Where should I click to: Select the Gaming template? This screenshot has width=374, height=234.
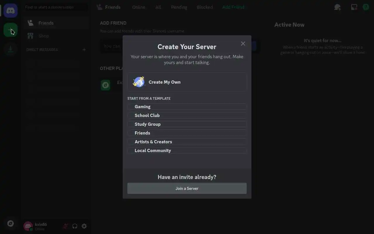pos(187,106)
